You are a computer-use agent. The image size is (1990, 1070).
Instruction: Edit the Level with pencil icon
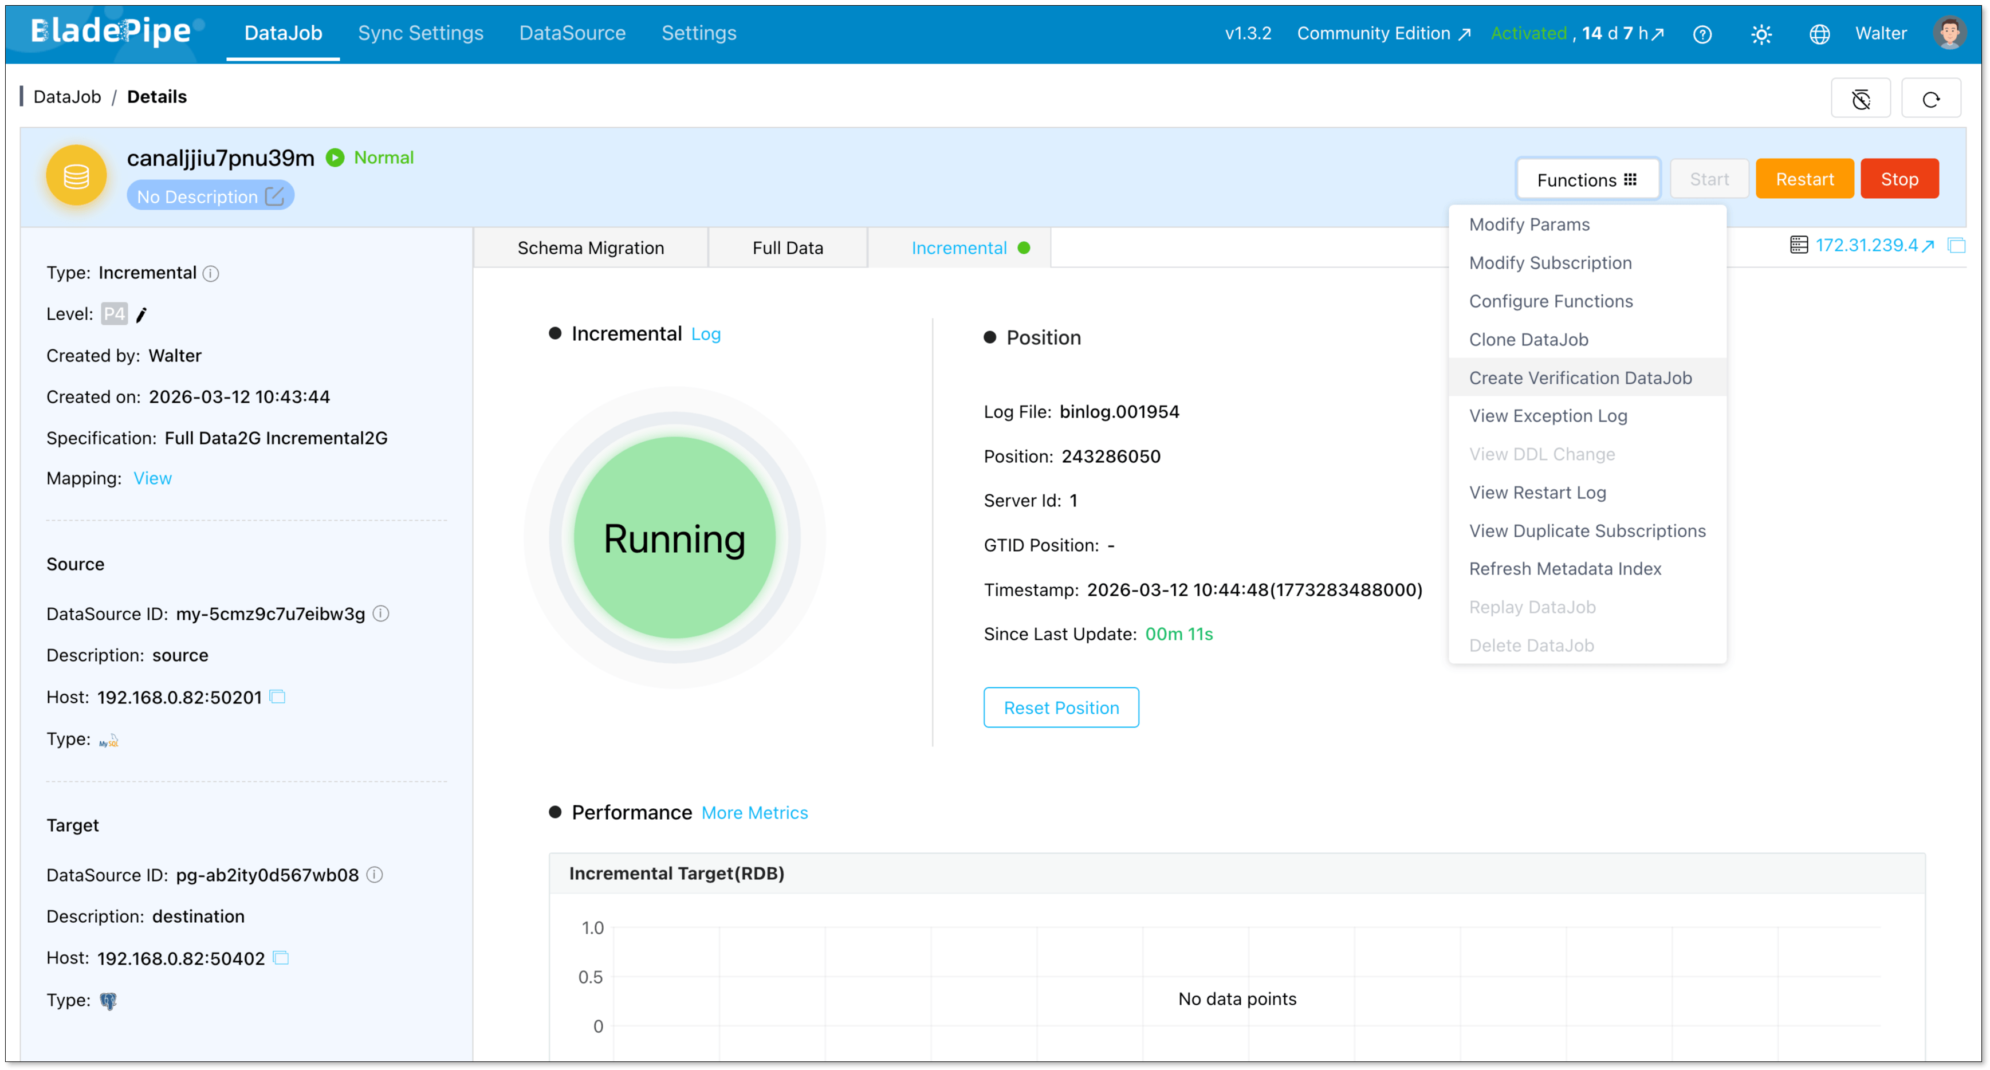point(141,314)
